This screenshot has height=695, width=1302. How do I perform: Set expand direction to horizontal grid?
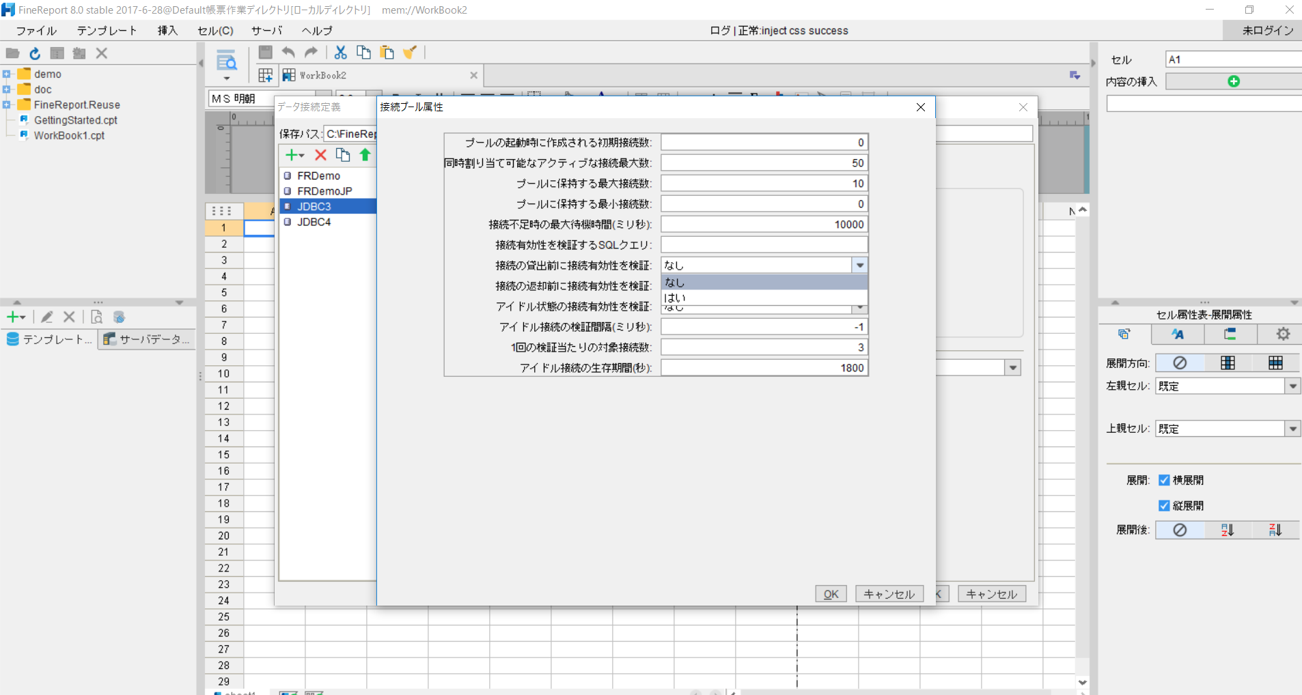tap(1275, 363)
